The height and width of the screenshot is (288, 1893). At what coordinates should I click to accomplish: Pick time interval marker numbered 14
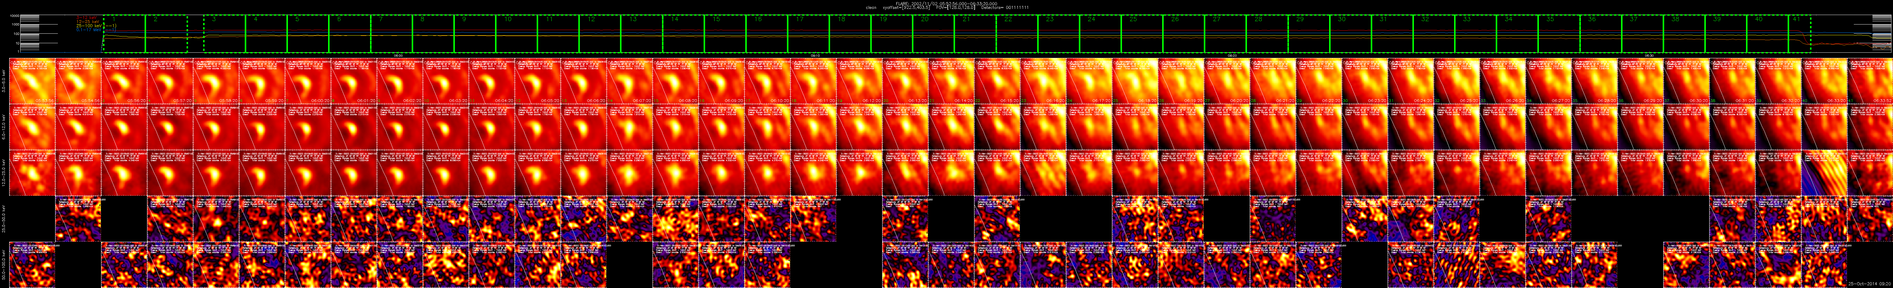pyautogui.click(x=674, y=19)
